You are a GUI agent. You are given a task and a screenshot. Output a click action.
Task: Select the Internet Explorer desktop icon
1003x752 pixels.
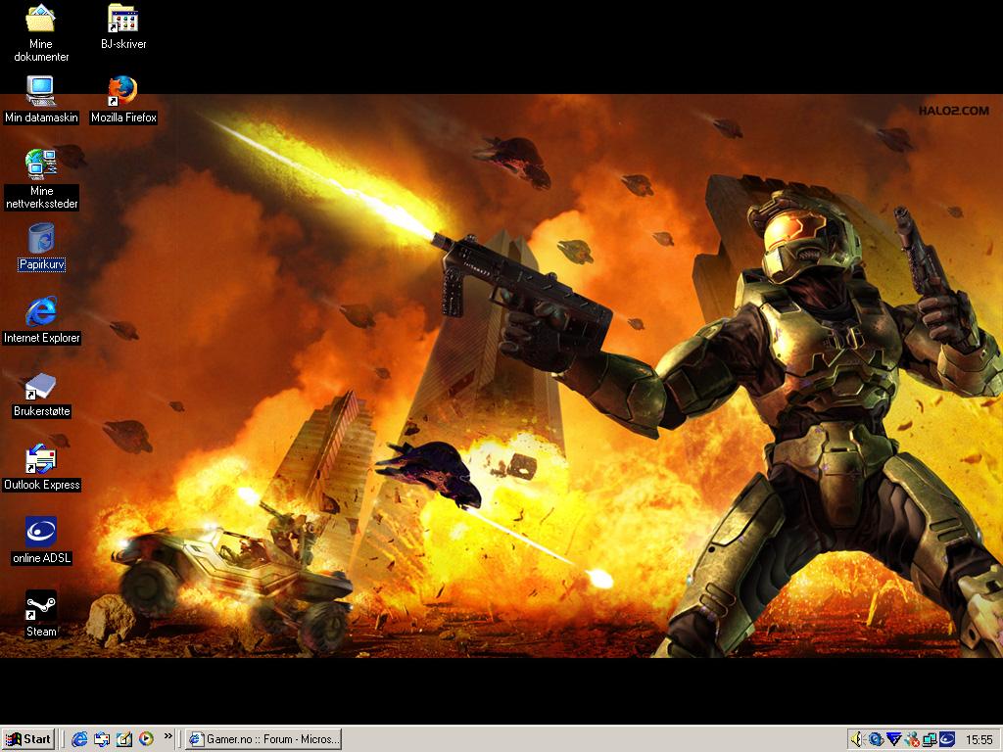coord(41,320)
